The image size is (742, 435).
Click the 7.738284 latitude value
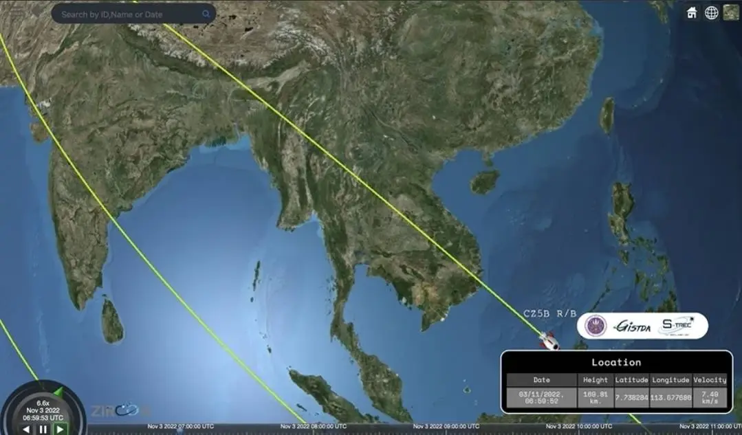point(632,398)
